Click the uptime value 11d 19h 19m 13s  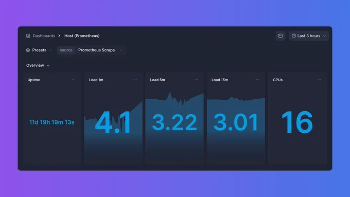tap(52, 122)
